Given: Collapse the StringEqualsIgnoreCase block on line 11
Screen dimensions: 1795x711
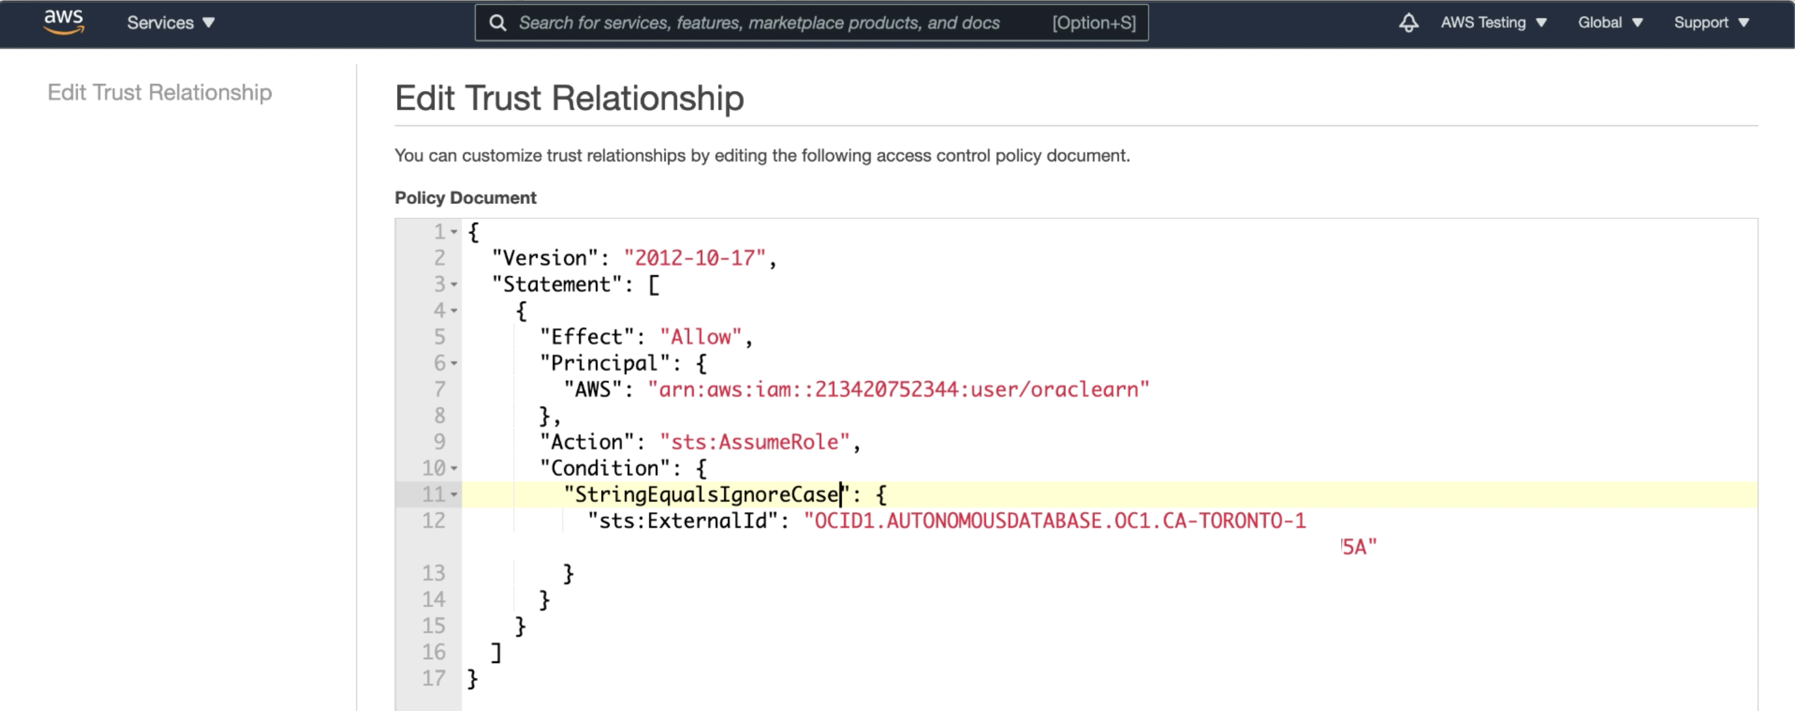Looking at the screenshot, I should (x=454, y=495).
